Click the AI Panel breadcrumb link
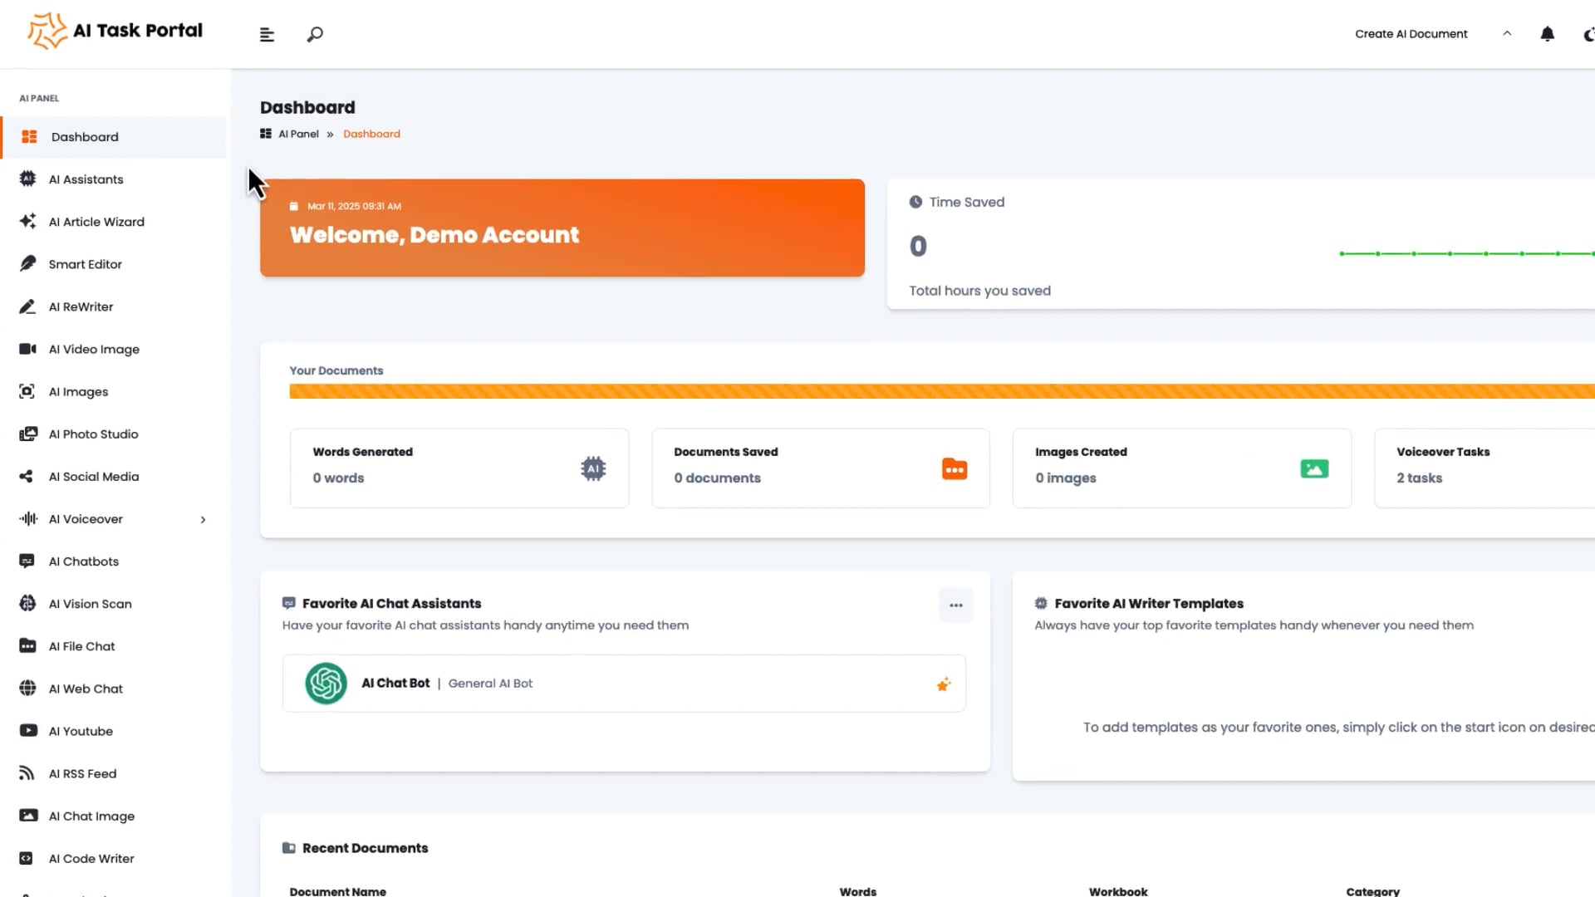The image size is (1595, 897). point(298,134)
